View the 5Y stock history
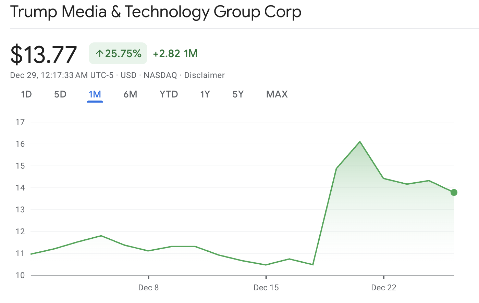 [x=238, y=94]
